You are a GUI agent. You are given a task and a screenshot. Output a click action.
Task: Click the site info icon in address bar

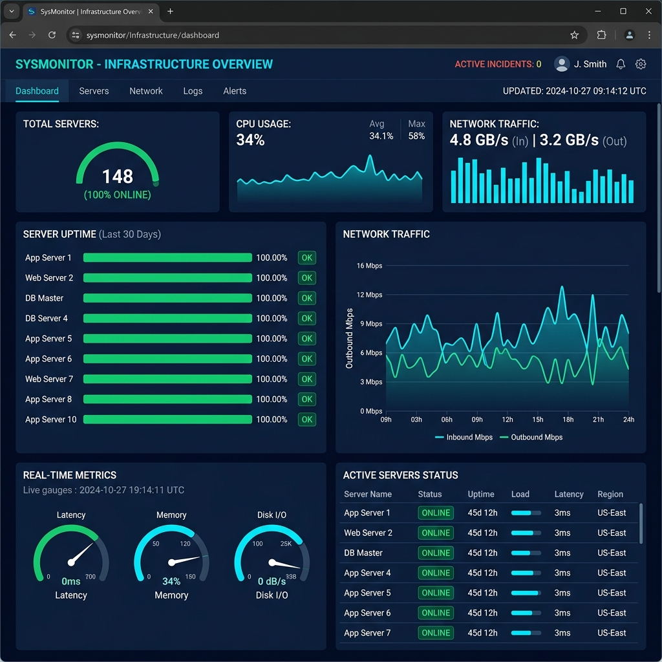point(76,35)
